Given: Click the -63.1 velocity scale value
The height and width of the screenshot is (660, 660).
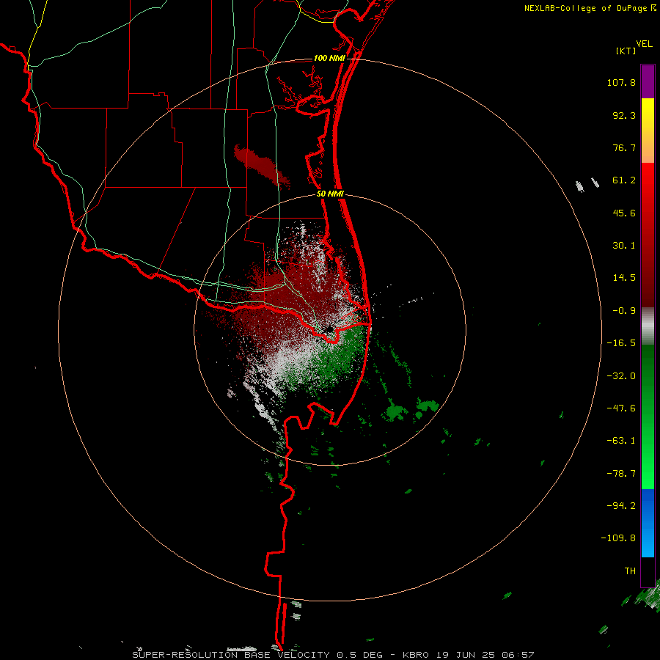Looking at the screenshot, I should coord(621,441).
